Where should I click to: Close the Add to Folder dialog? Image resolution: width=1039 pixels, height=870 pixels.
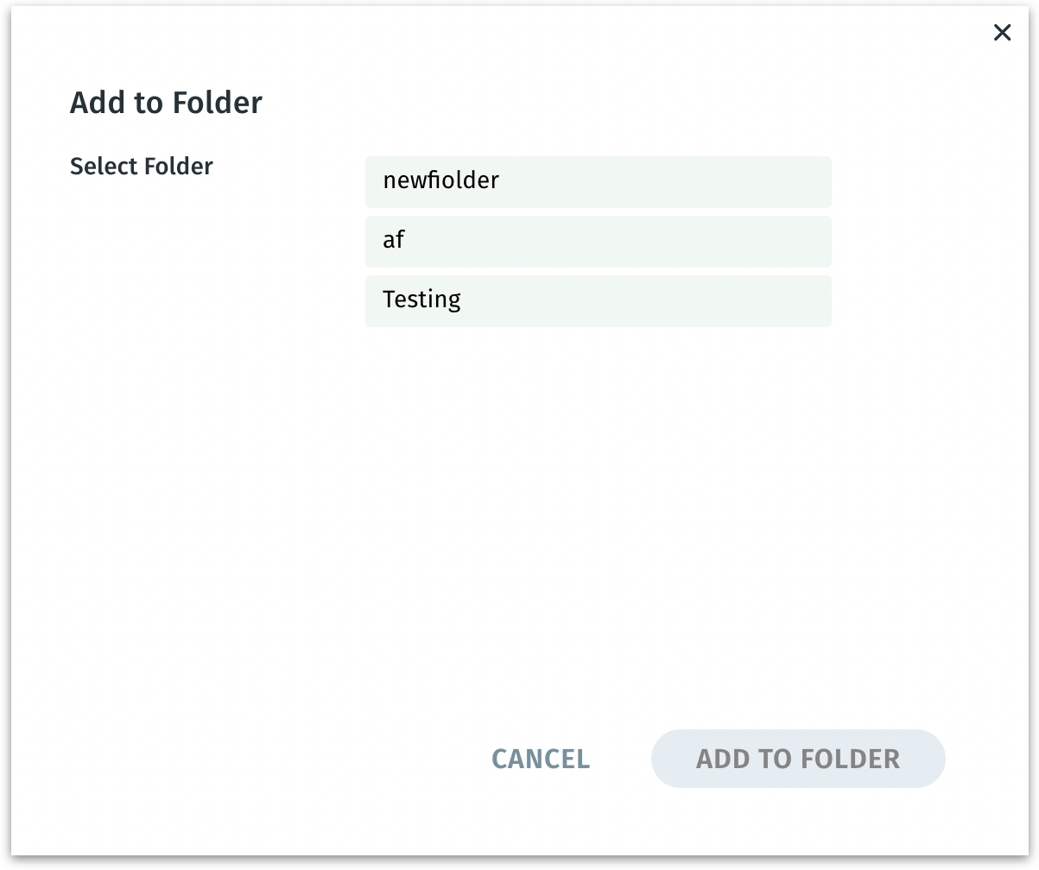click(1002, 33)
